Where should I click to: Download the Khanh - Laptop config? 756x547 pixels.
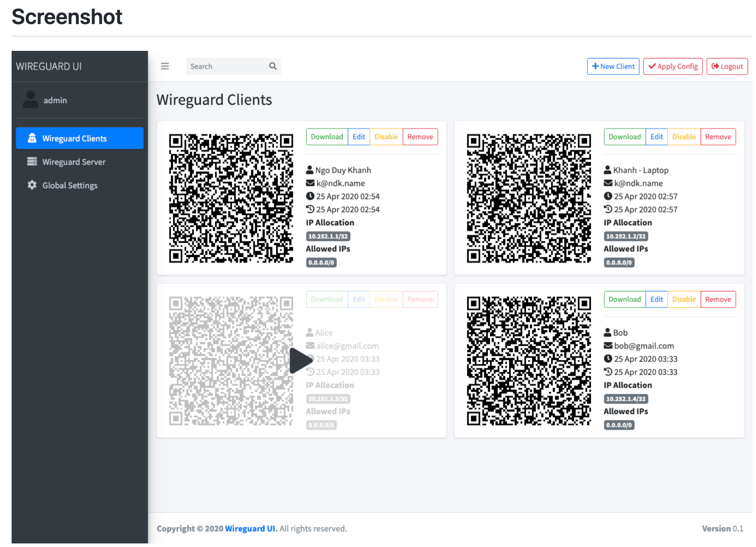624,137
